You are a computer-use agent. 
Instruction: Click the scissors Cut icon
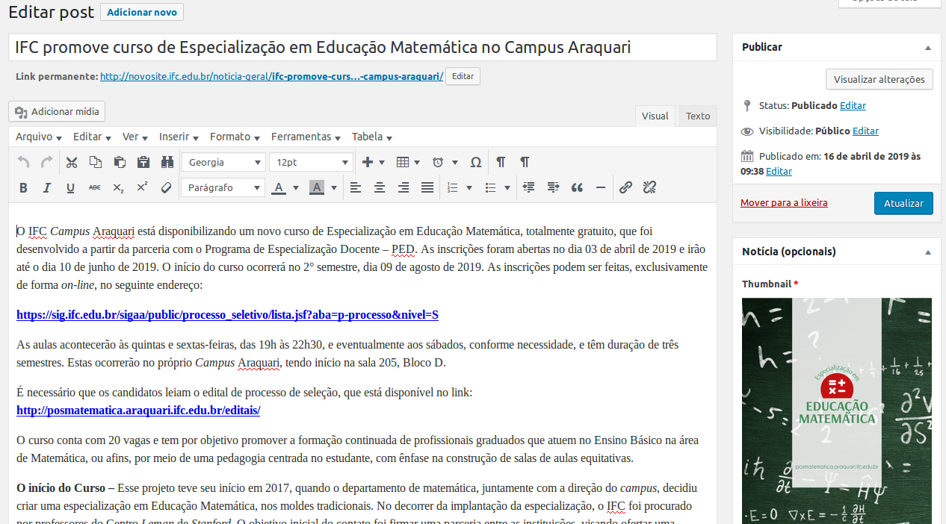tap(72, 162)
